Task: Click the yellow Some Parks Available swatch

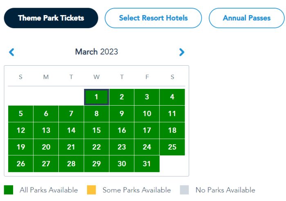Action: [x=92, y=190]
